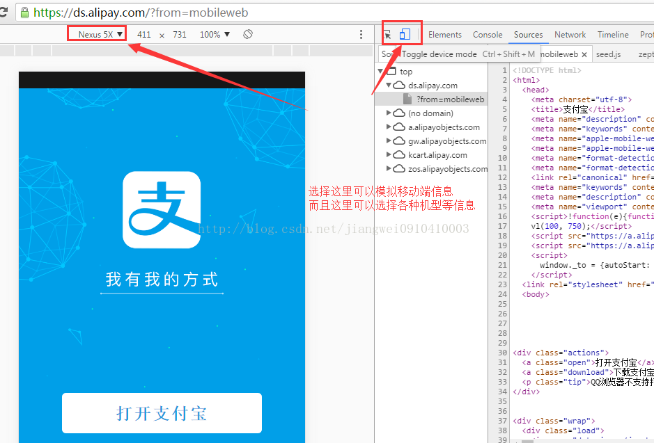Expand the (no domain) node

389,113
